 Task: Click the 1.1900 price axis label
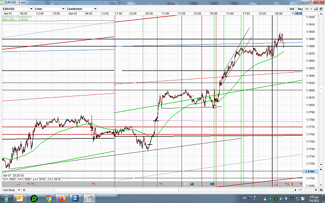pyautogui.click(x=310, y=32)
